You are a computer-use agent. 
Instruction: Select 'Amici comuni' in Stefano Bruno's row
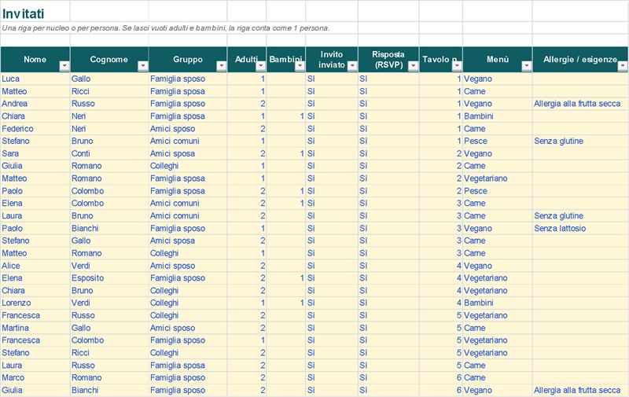(x=188, y=142)
